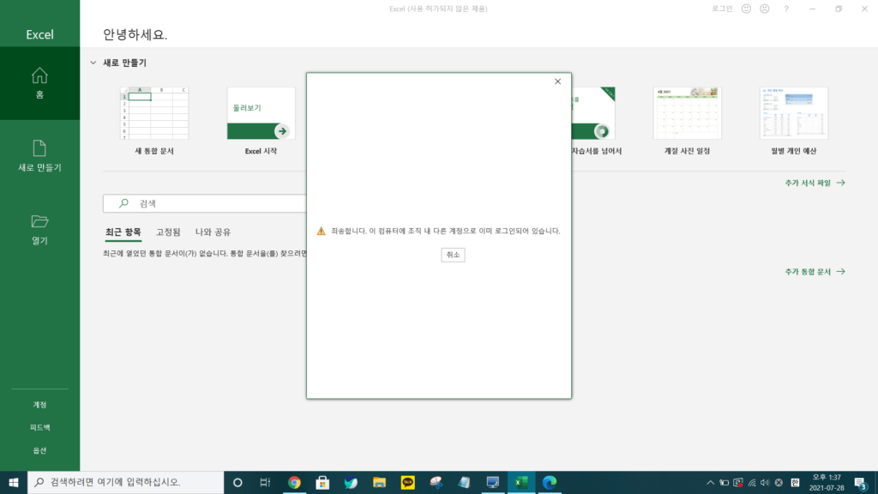This screenshot has width=878, height=494.
Task: Select the 최근 항목 tab
Action: pyautogui.click(x=123, y=232)
